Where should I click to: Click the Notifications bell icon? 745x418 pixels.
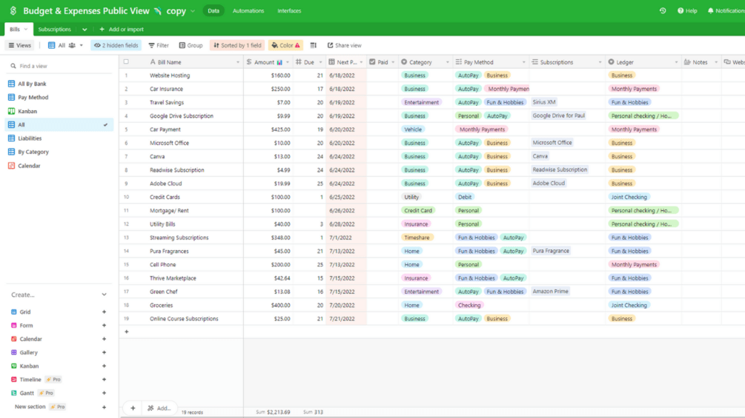[x=710, y=10]
